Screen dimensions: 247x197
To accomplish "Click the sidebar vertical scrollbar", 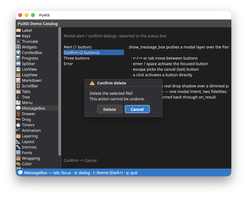I will pos(59,92).
